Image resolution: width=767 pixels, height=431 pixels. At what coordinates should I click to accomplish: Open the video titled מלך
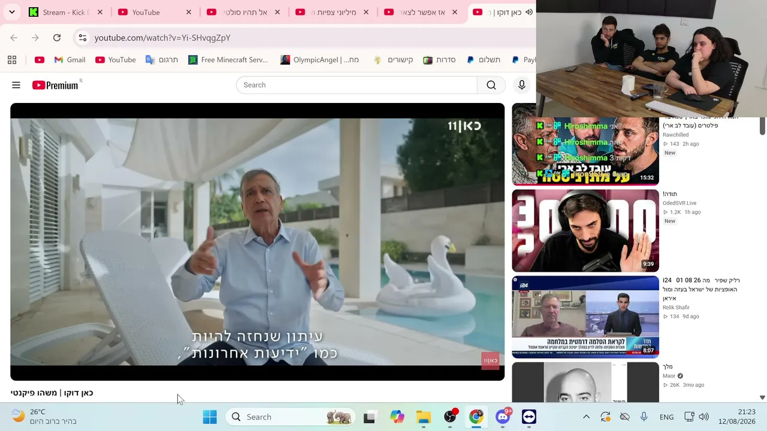[x=668, y=366]
